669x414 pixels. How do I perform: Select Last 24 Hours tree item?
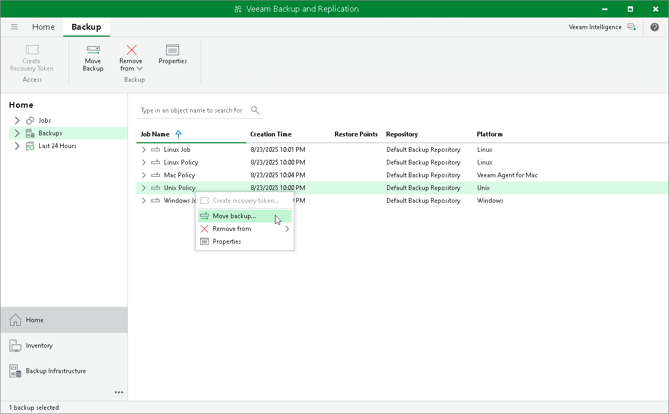[x=57, y=146]
